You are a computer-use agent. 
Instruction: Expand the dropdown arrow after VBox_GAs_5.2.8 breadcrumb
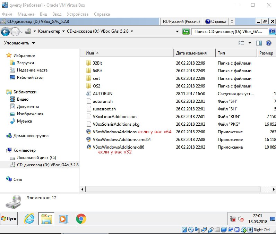pyautogui.click(x=132, y=31)
